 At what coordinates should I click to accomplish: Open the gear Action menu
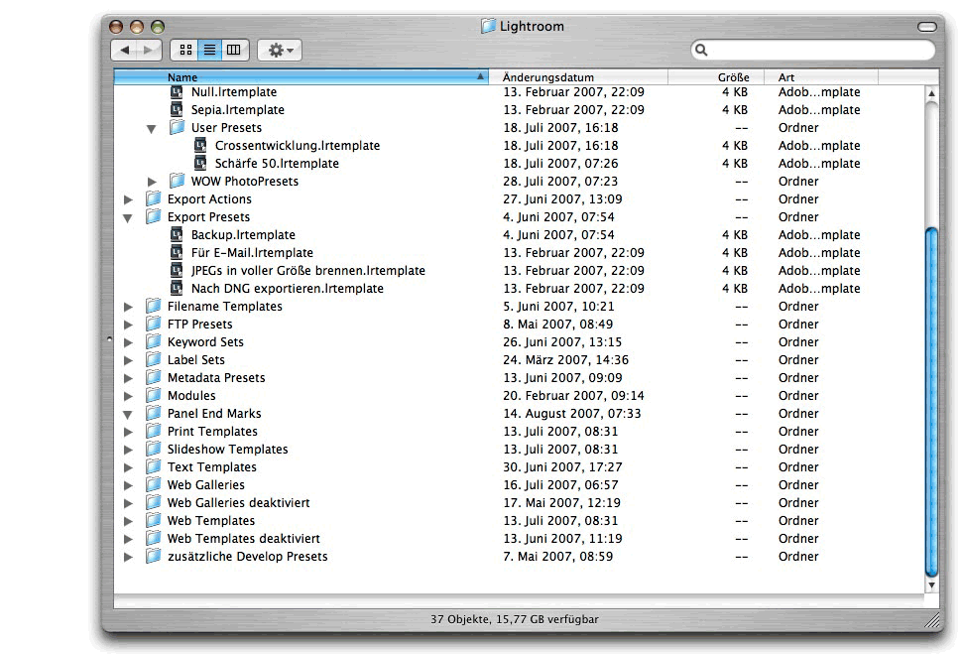[x=280, y=50]
